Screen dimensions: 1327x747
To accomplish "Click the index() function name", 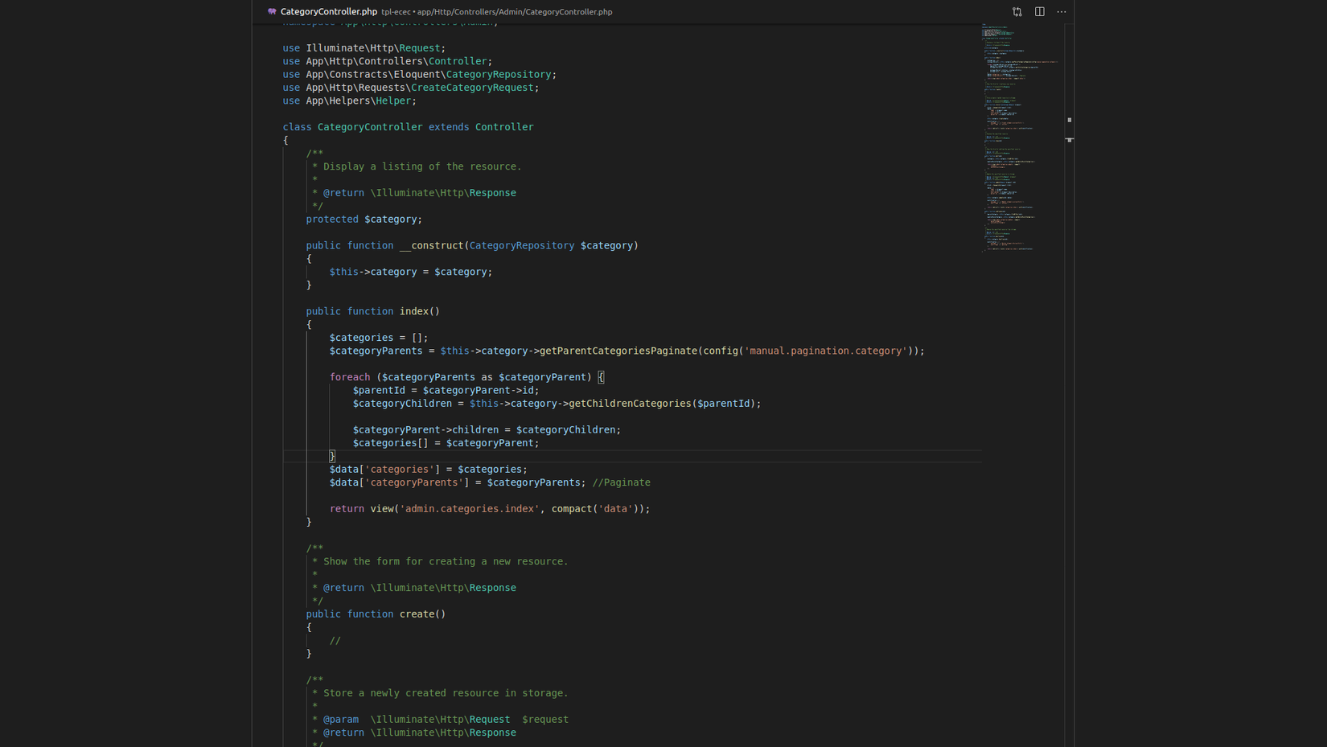I will point(414,311).
